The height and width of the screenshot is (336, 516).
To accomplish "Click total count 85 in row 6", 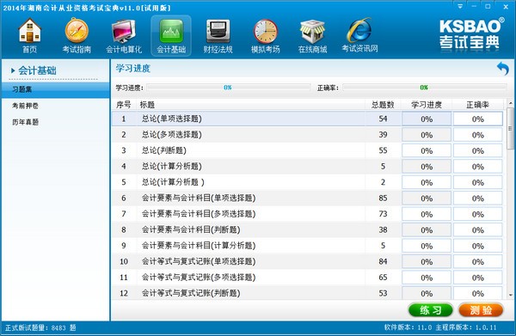I will [x=383, y=198].
